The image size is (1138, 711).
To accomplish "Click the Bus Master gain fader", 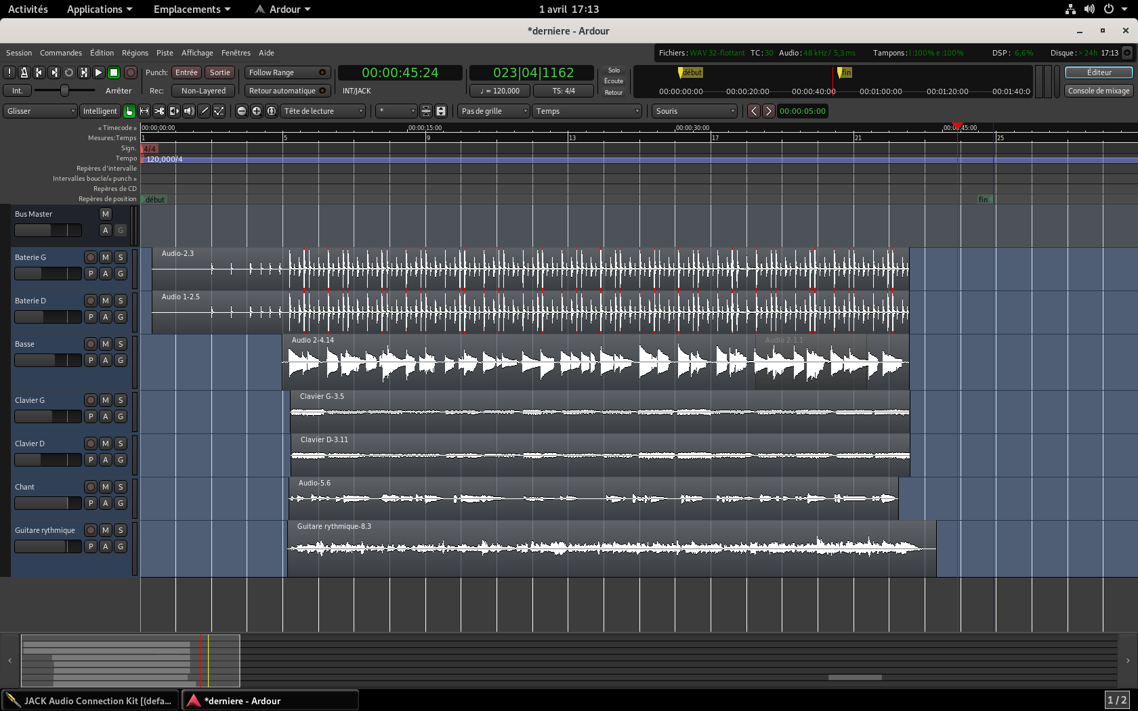I will (x=47, y=230).
